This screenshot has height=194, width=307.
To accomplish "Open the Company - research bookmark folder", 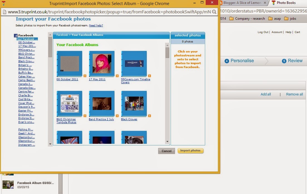I will pyautogui.click(x=247, y=19).
